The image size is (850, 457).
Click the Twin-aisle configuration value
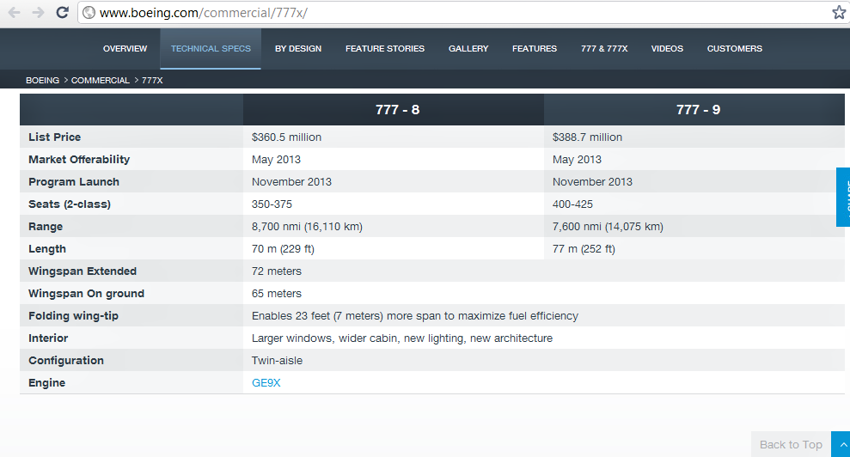pos(277,361)
